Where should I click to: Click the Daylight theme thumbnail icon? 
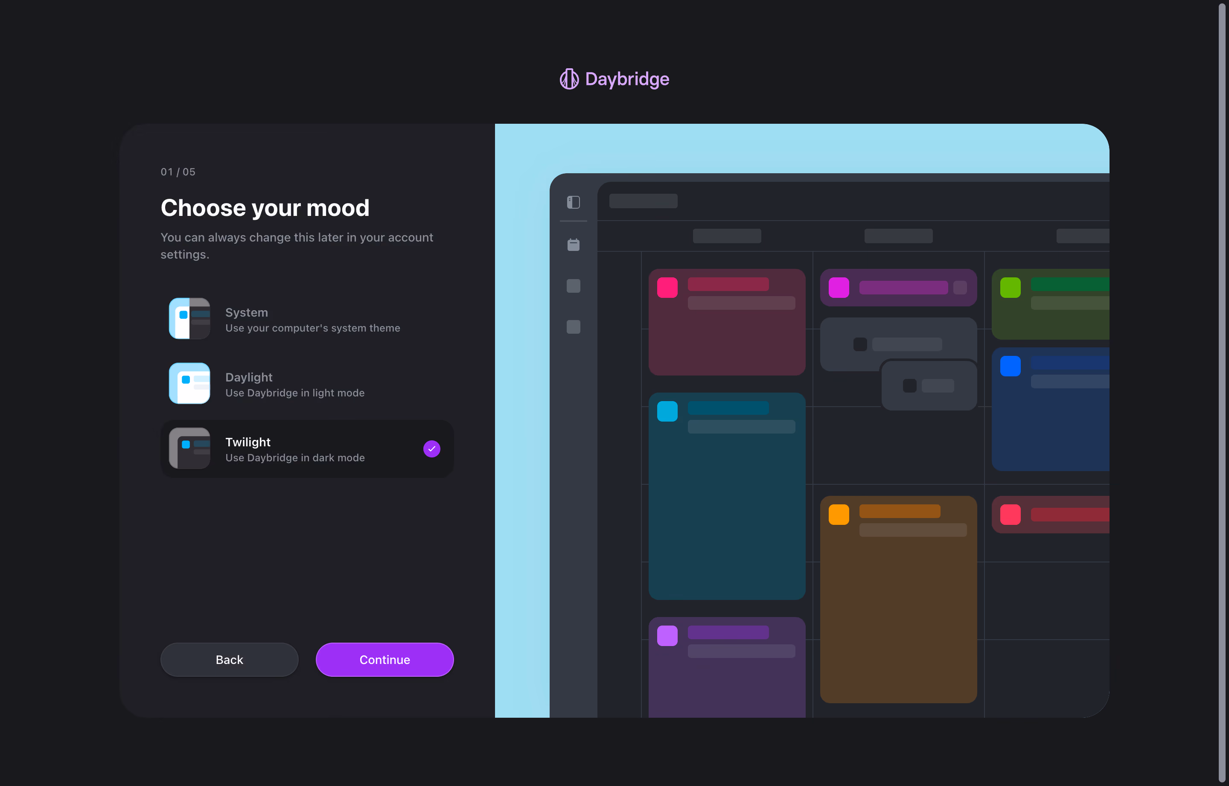click(x=189, y=383)
